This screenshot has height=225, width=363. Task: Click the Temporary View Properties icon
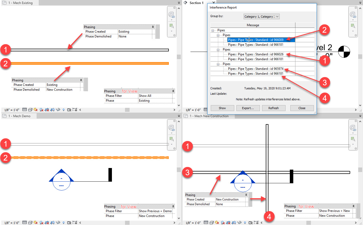click(x=69, y=109)
